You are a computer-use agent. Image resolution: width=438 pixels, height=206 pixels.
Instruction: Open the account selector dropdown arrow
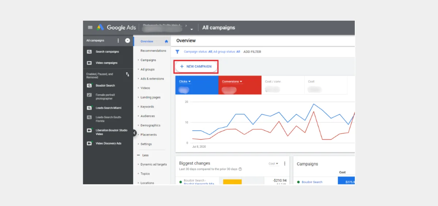click(192, 29)
